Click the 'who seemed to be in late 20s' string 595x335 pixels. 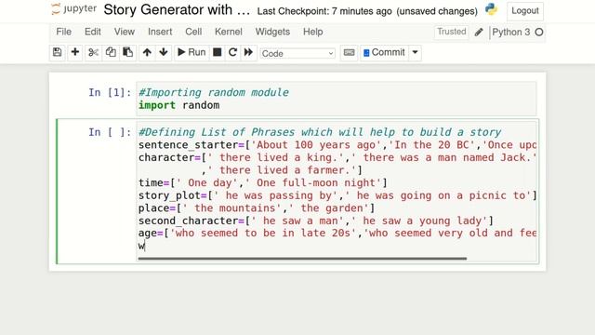(x=263, y=233)
